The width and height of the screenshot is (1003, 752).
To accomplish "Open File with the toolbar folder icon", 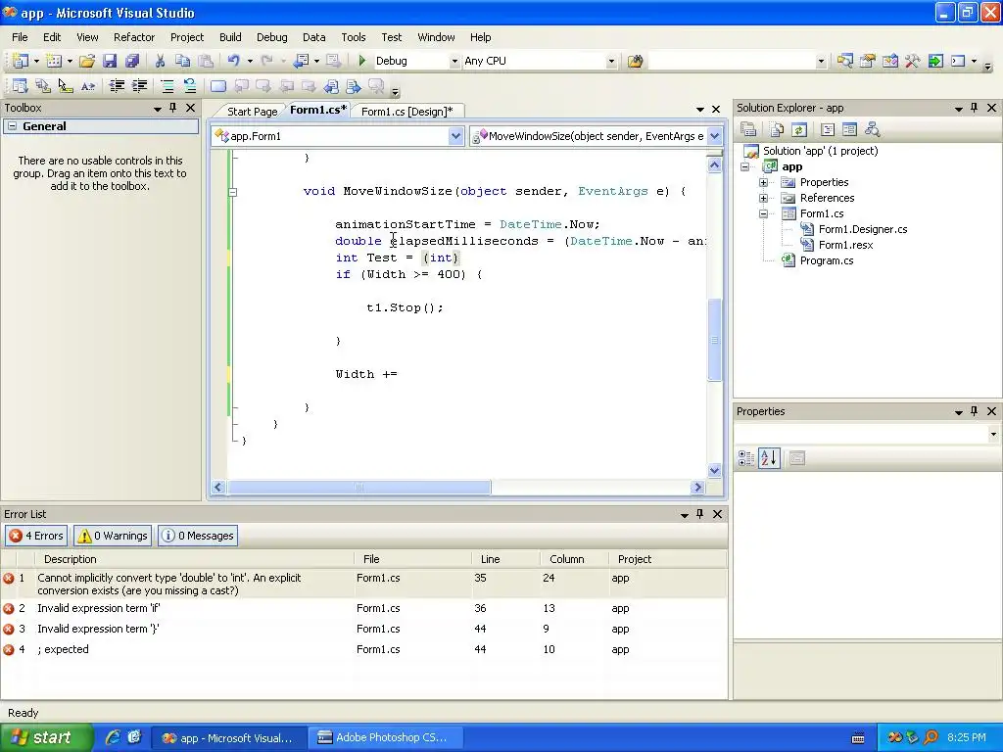I will [x=87, y=61].
